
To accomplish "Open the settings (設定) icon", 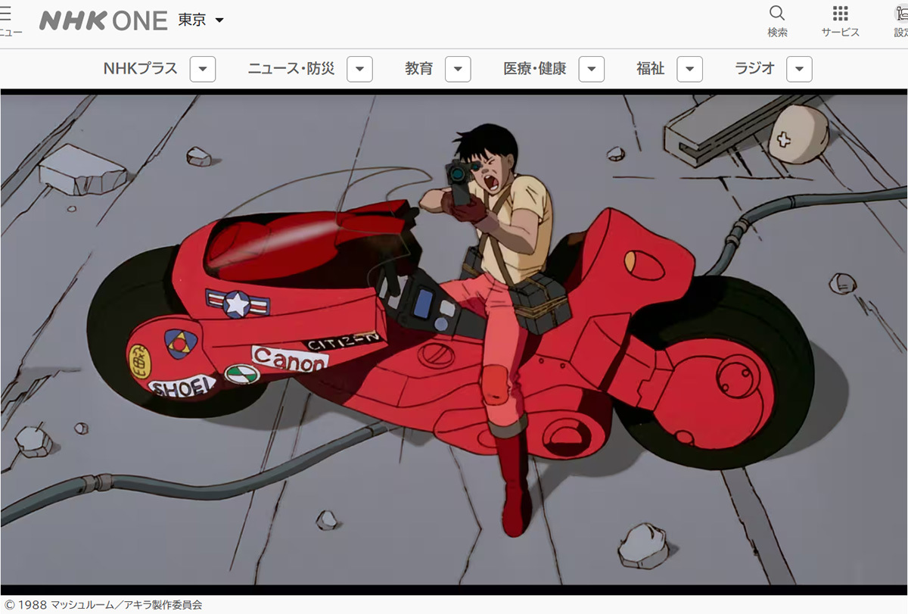I will 900,14.
